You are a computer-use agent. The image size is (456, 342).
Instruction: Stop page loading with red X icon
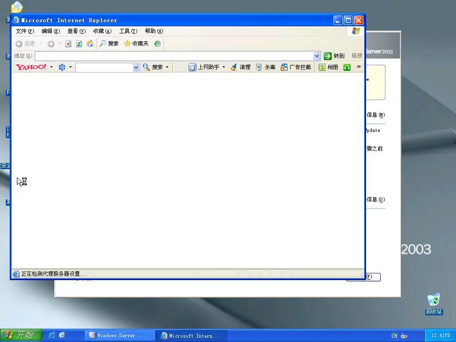pos(68,44)
